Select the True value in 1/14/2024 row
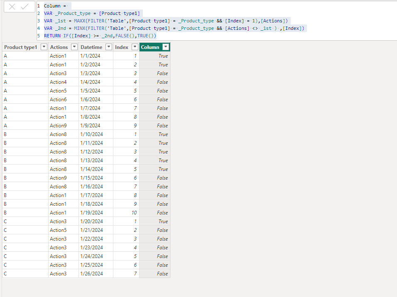 tap(155, 169)
